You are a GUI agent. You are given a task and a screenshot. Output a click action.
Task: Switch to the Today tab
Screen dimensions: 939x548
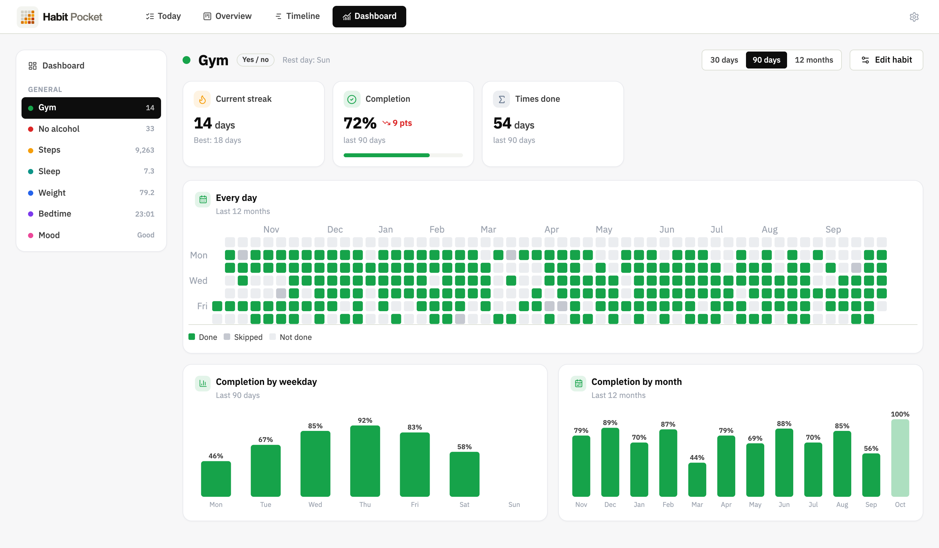click(163, 16)
